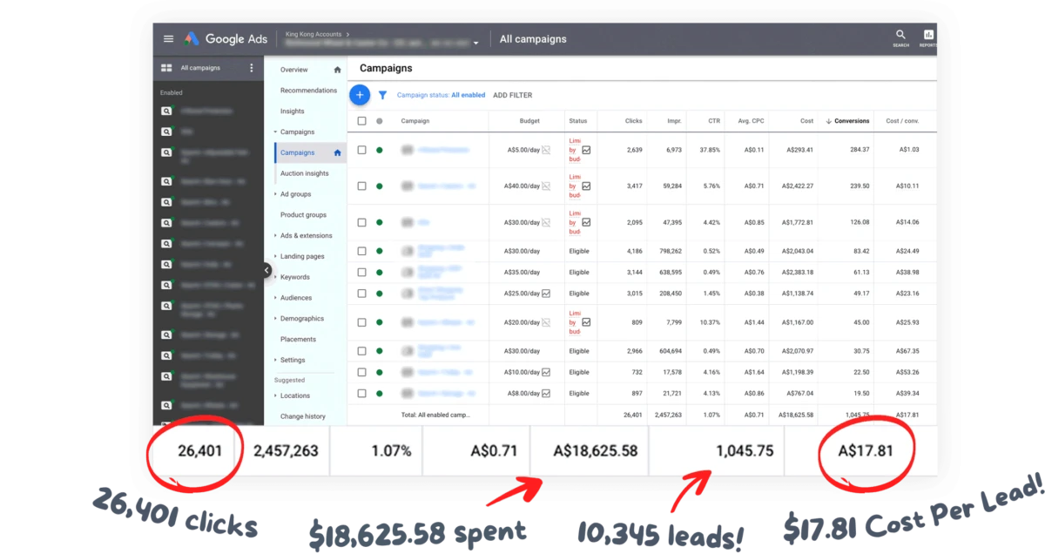Open the three-dot menu beside All campaigns
The image size is (1045, 554).
(x=252, y=68)
